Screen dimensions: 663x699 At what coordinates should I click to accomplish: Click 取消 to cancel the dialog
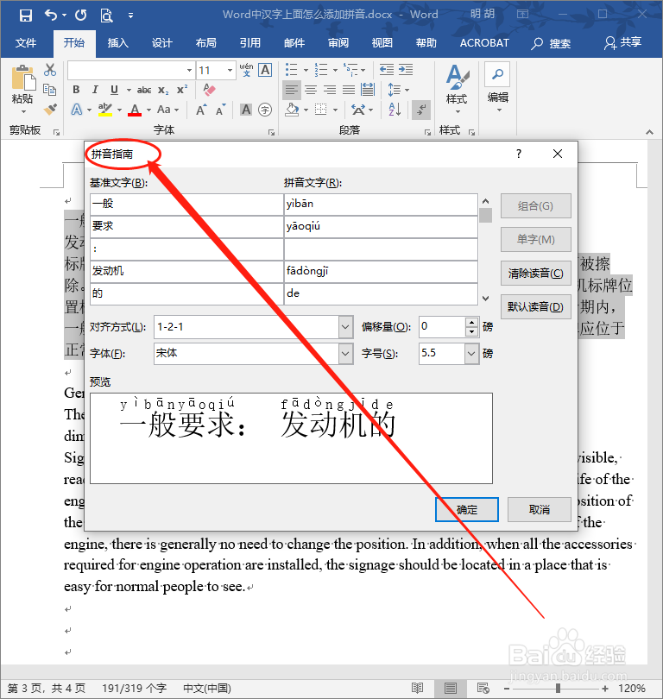coord(539,509)
